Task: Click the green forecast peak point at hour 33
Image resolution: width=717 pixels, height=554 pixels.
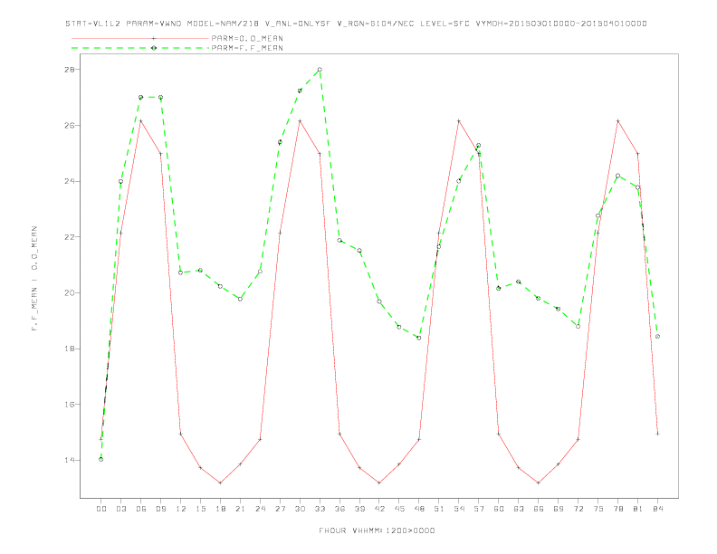Action: (x=320, y=70)
